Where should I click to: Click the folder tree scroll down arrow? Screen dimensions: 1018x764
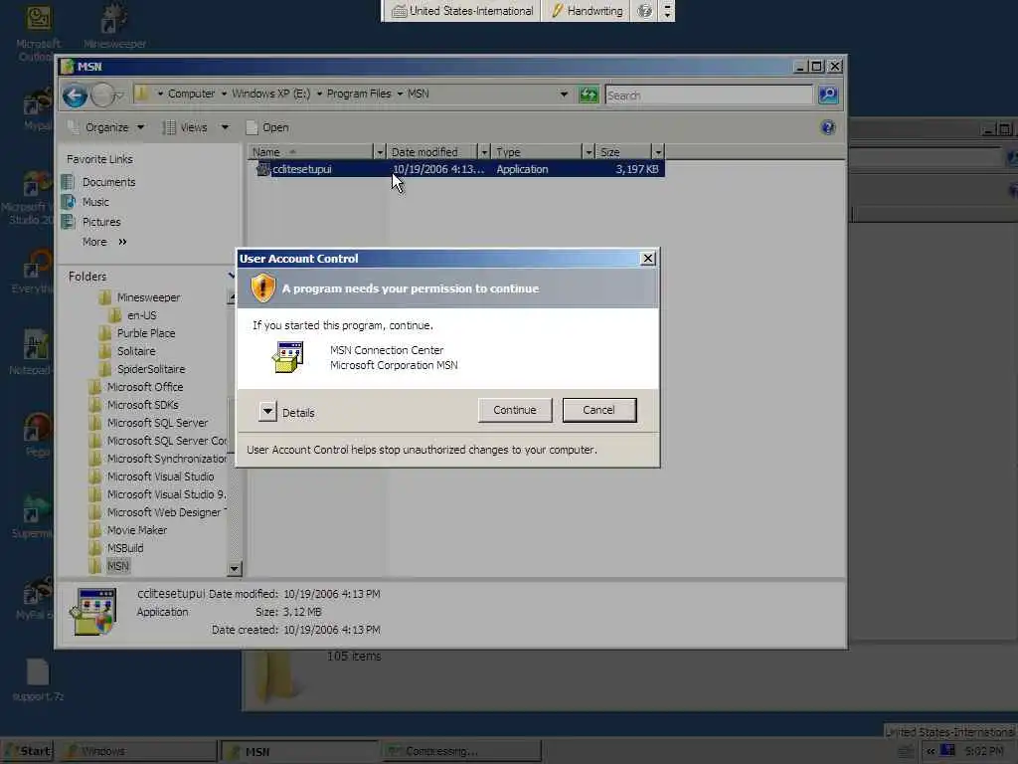(x=235, y=569)
